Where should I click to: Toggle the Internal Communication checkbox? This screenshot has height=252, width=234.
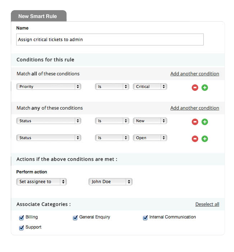pos(145,218)
